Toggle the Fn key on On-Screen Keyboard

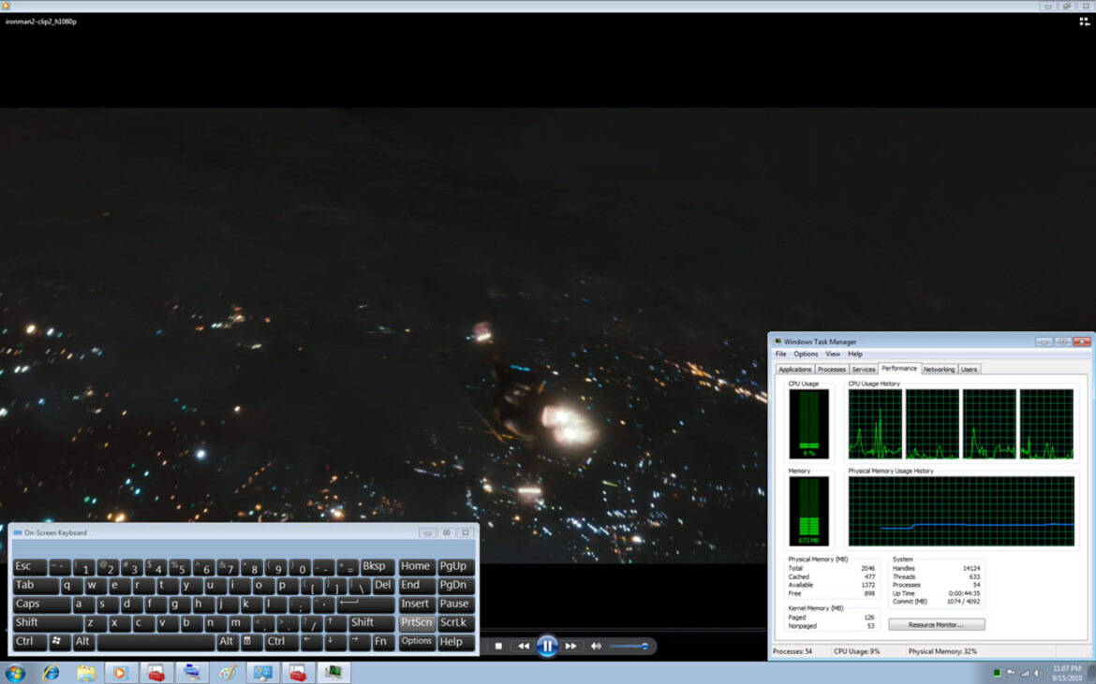tap(381, 641)
